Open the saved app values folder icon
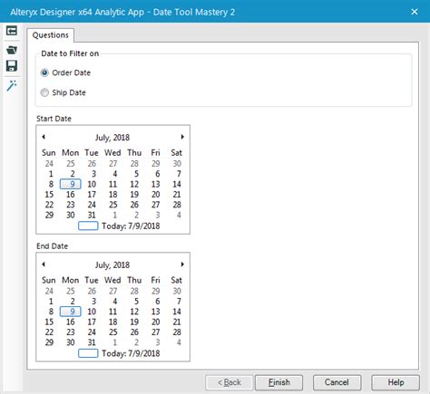The image size is (430, 394). (12, 50)
